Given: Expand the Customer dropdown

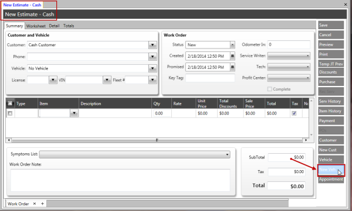Looking at the screenshot, I should (153, 45).
